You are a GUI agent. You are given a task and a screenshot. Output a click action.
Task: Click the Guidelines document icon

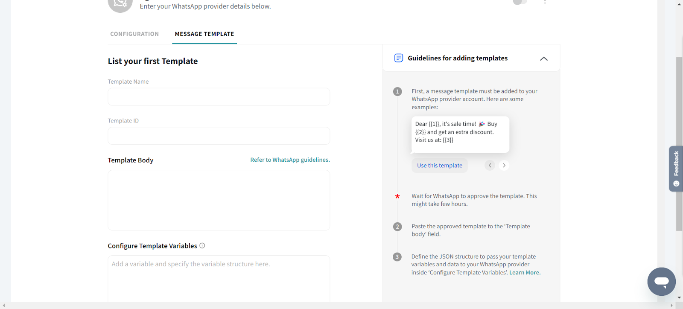[x=398, y=58]
